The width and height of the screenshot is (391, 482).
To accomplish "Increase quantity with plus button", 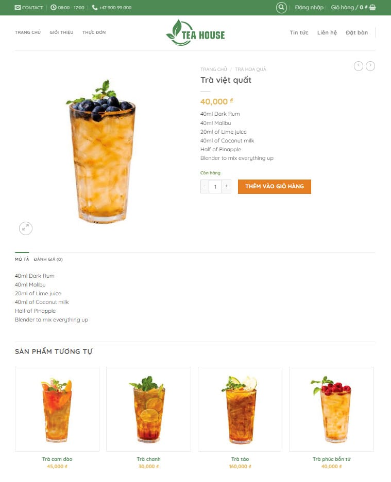I will [x=226, y=186].
